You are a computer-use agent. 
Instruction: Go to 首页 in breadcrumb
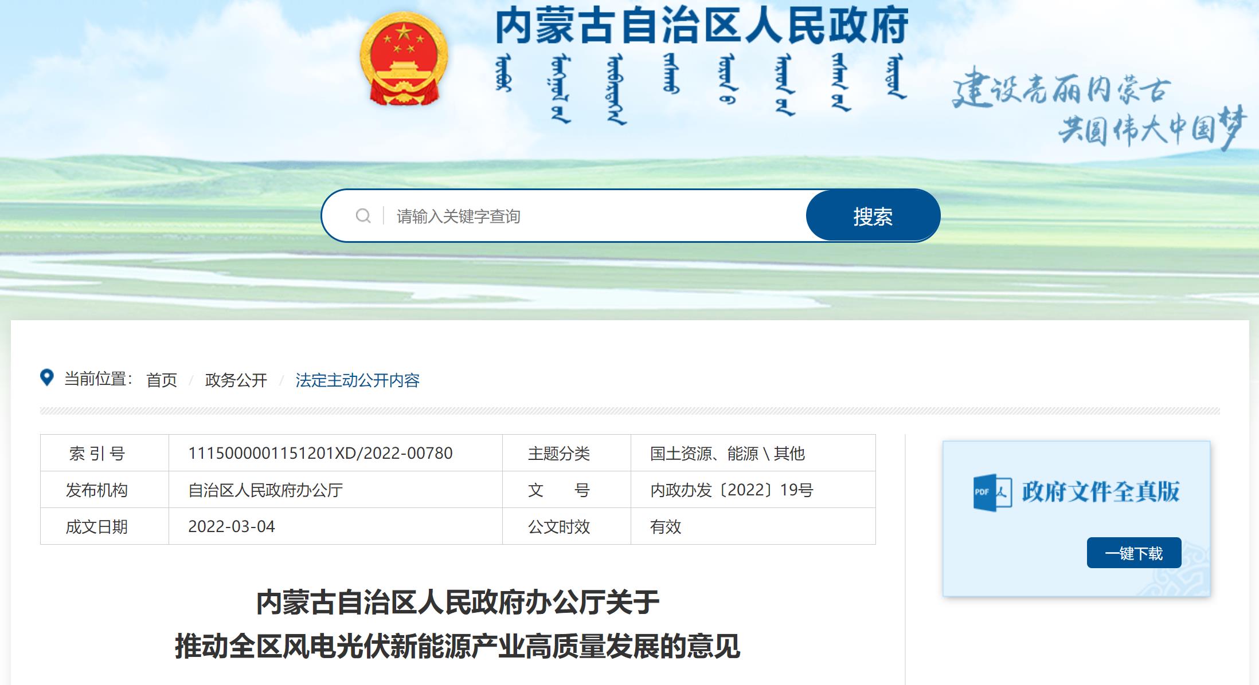click(162, 380)
